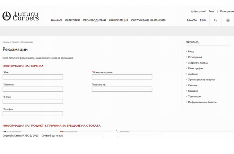Click the Рекламации page heading
This screenshot has width=234, height=154.
pyautogui.click(x=15, y=49)
